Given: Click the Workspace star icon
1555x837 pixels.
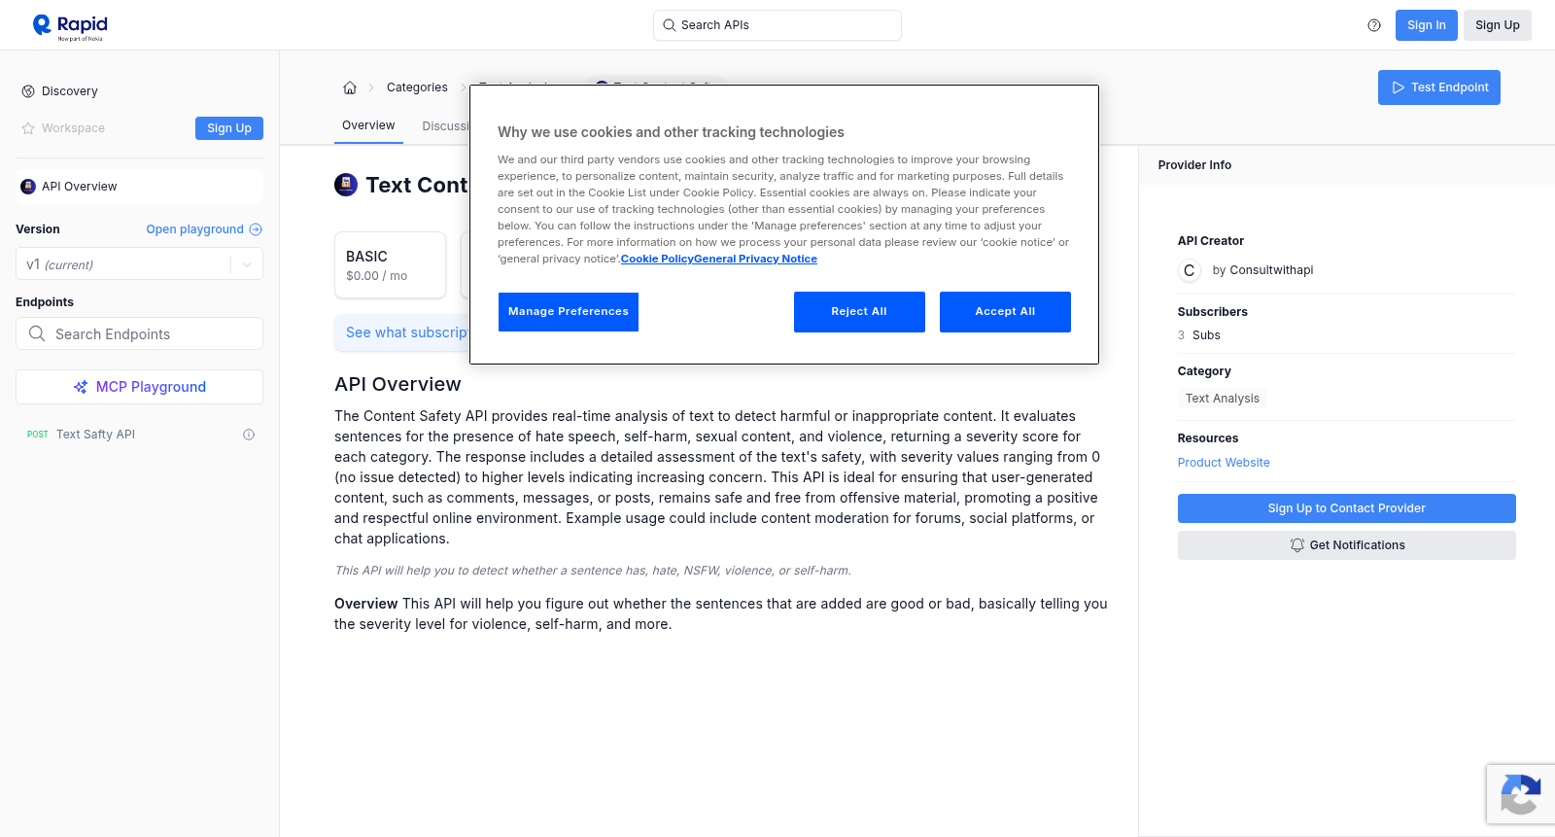Looking at the screenshot, I should click(x=28, y=128).
